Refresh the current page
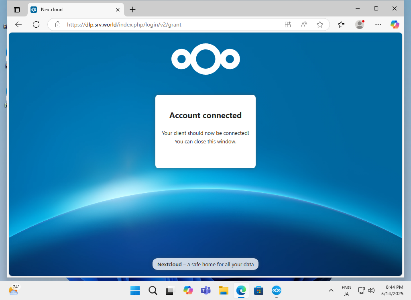The width and height of the screenshot is (411, 300). click(x=36, y=24)
